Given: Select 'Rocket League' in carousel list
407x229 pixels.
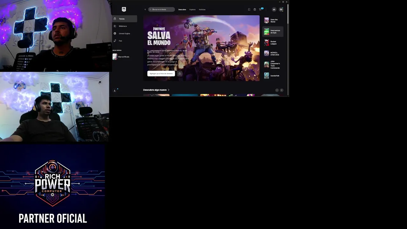Looking at the screenshot, I should [x=273, y=43].
